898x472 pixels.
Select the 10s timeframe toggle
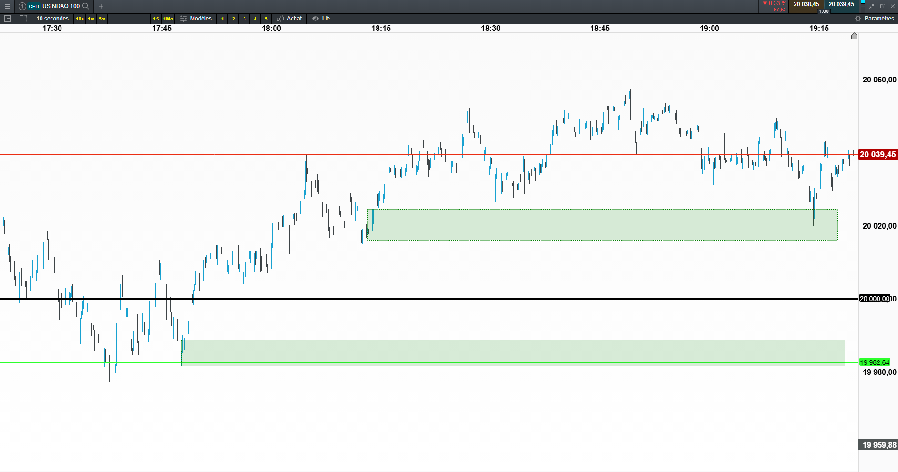[x=80, y=19]
